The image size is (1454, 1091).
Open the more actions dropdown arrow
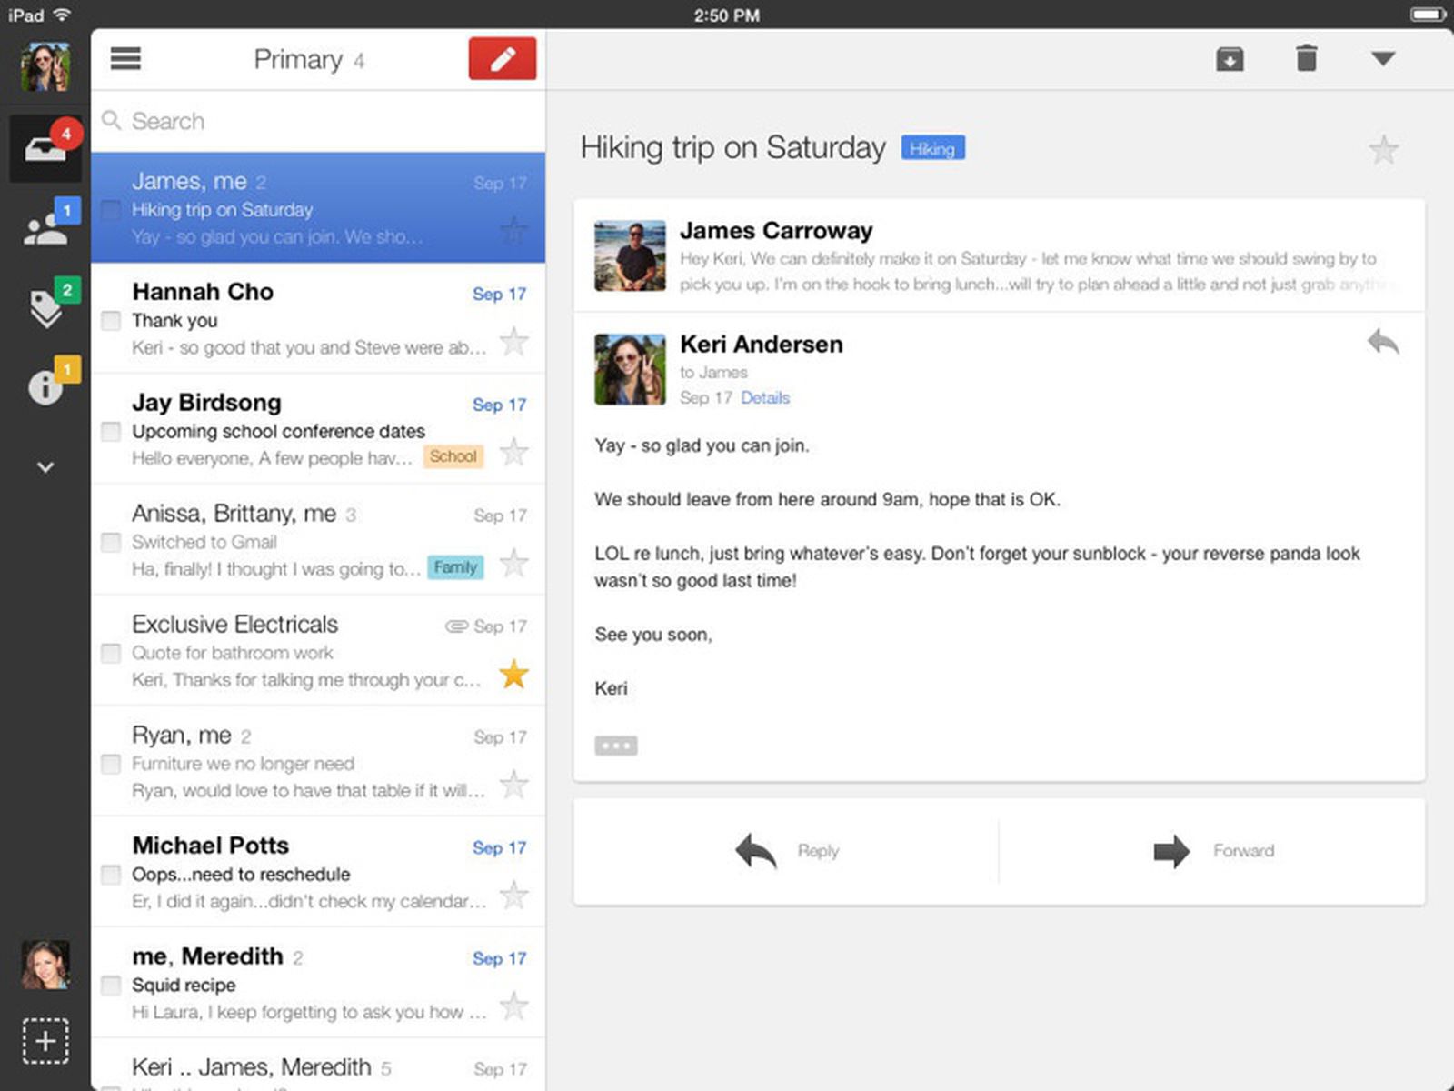click(x=1382, y=58)
